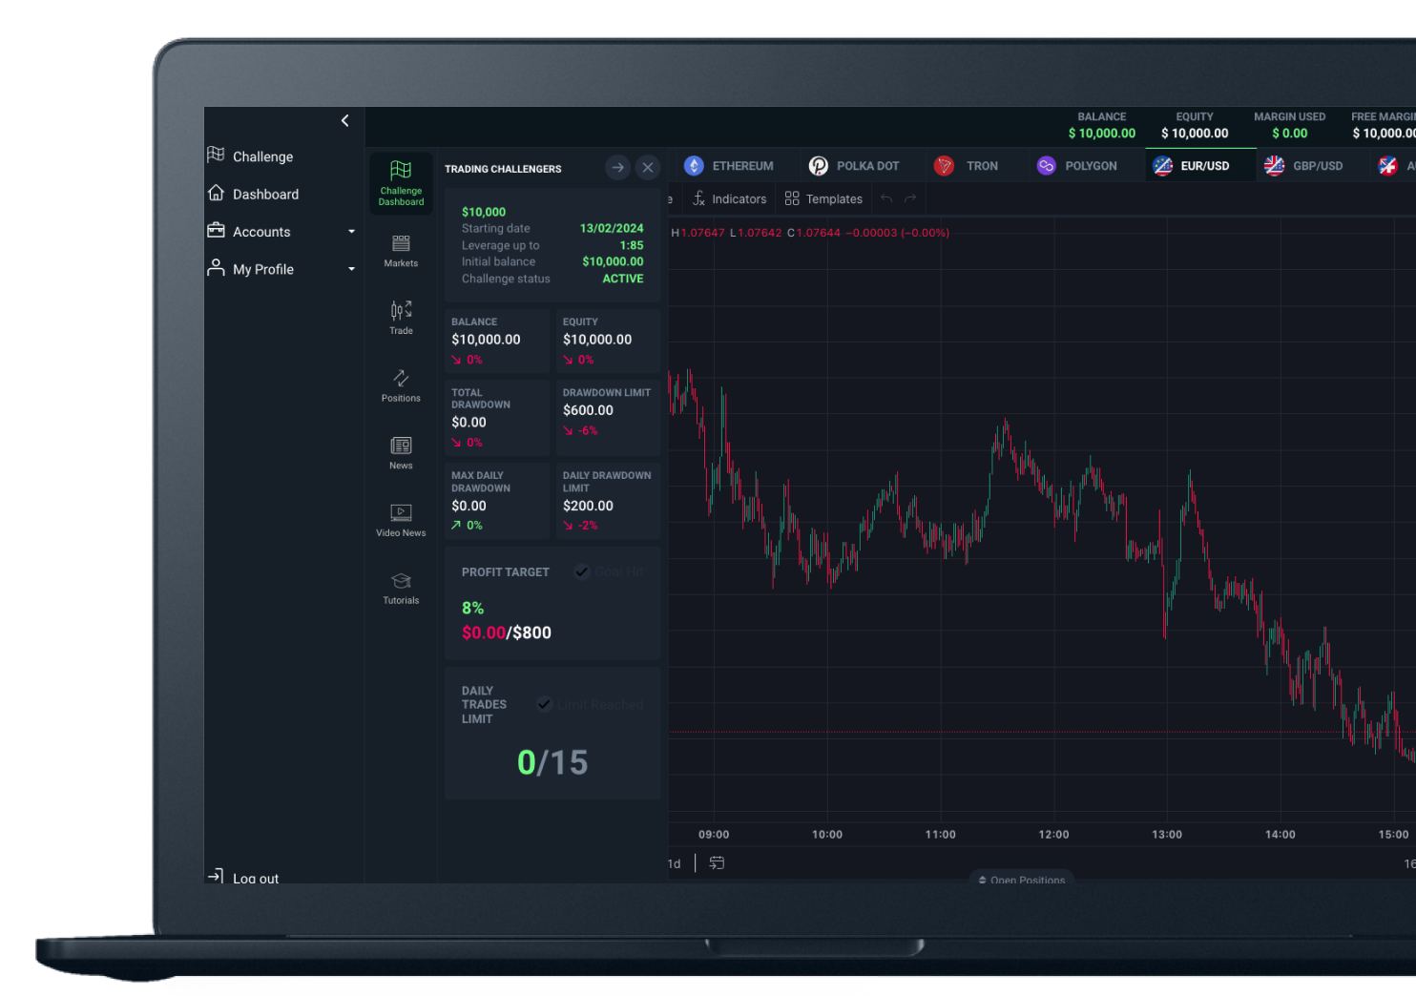Open the Challenge flag icon in sidebar

(x=216, y=155)
